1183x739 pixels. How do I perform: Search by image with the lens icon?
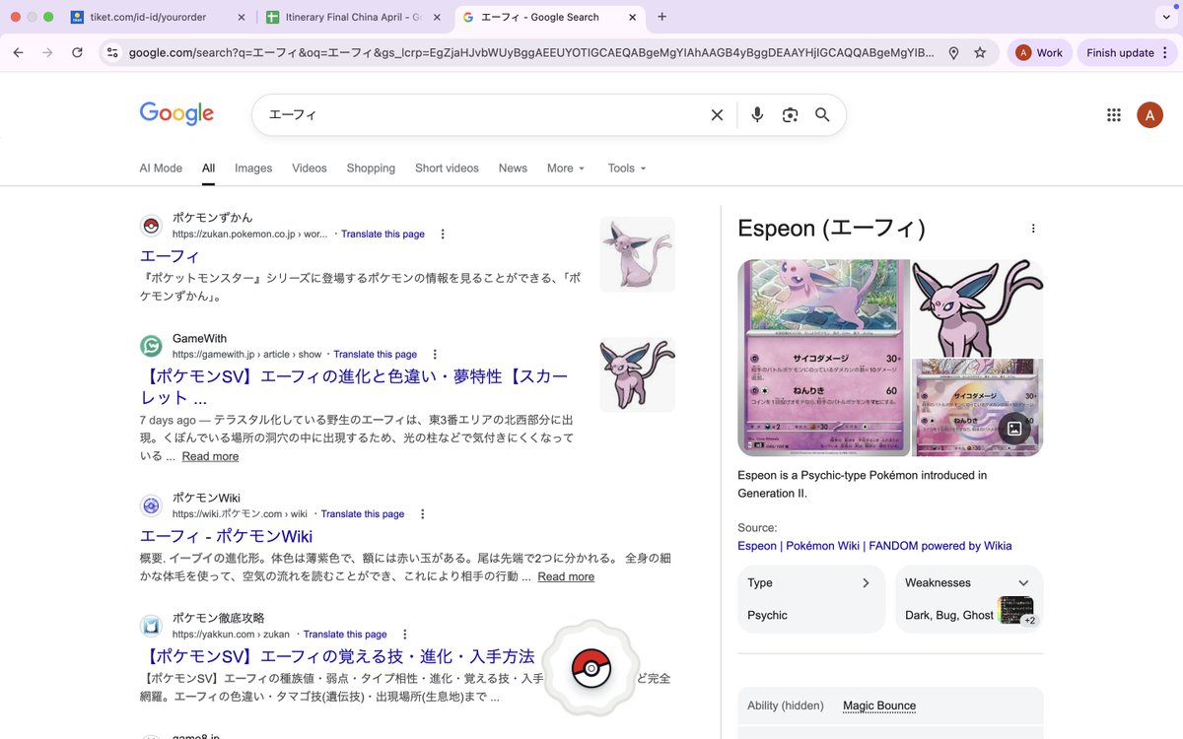tap(790, 115)
